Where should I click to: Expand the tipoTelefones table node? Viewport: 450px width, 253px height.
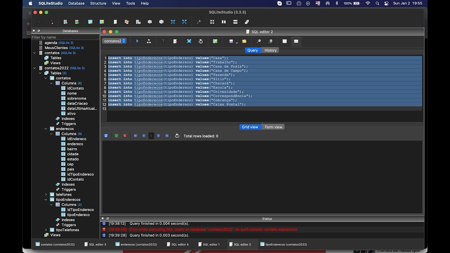coord(46,230)
